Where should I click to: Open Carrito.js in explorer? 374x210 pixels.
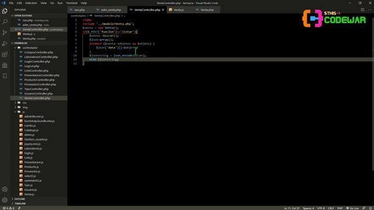(x=30, y=126)
